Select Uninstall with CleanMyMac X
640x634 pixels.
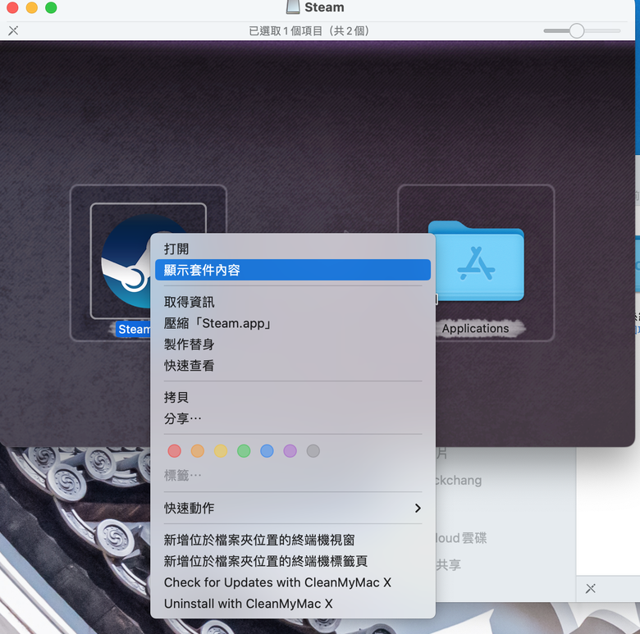point(293,604)
